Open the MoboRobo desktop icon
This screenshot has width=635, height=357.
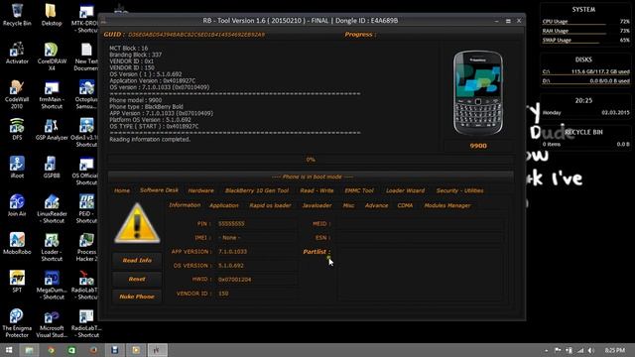click(x=17, y=243)
